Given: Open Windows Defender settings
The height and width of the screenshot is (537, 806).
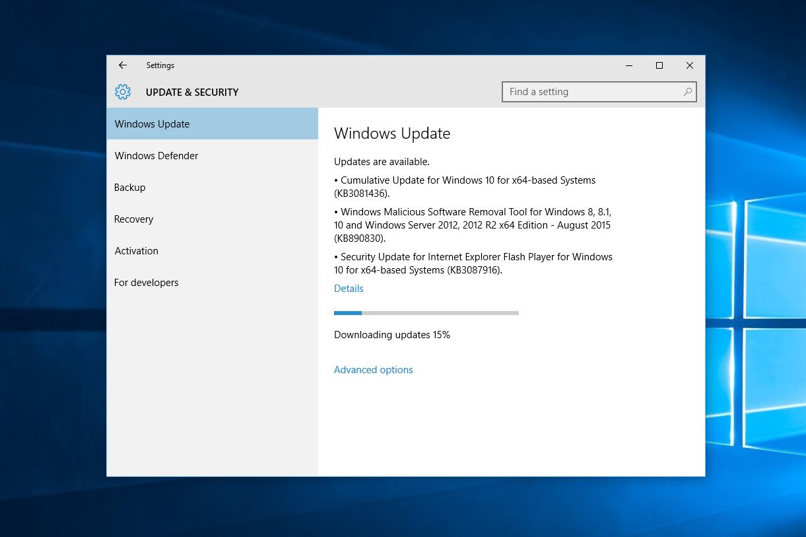Looking at the screenshot, I should point(213,155).
